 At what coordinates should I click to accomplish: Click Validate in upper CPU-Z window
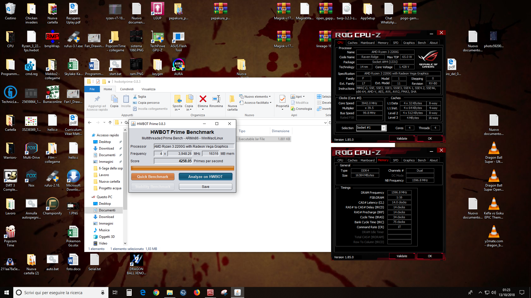[402, 139]
